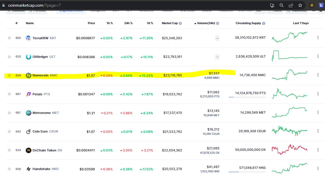
Task: Expand the DxChain Token row options menu
Action: [318, 150]
